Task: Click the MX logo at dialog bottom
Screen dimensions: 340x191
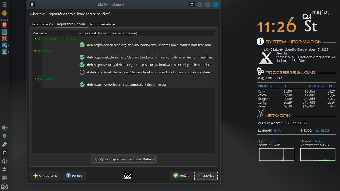Action: pyautogui.click(x=128, y=175)
